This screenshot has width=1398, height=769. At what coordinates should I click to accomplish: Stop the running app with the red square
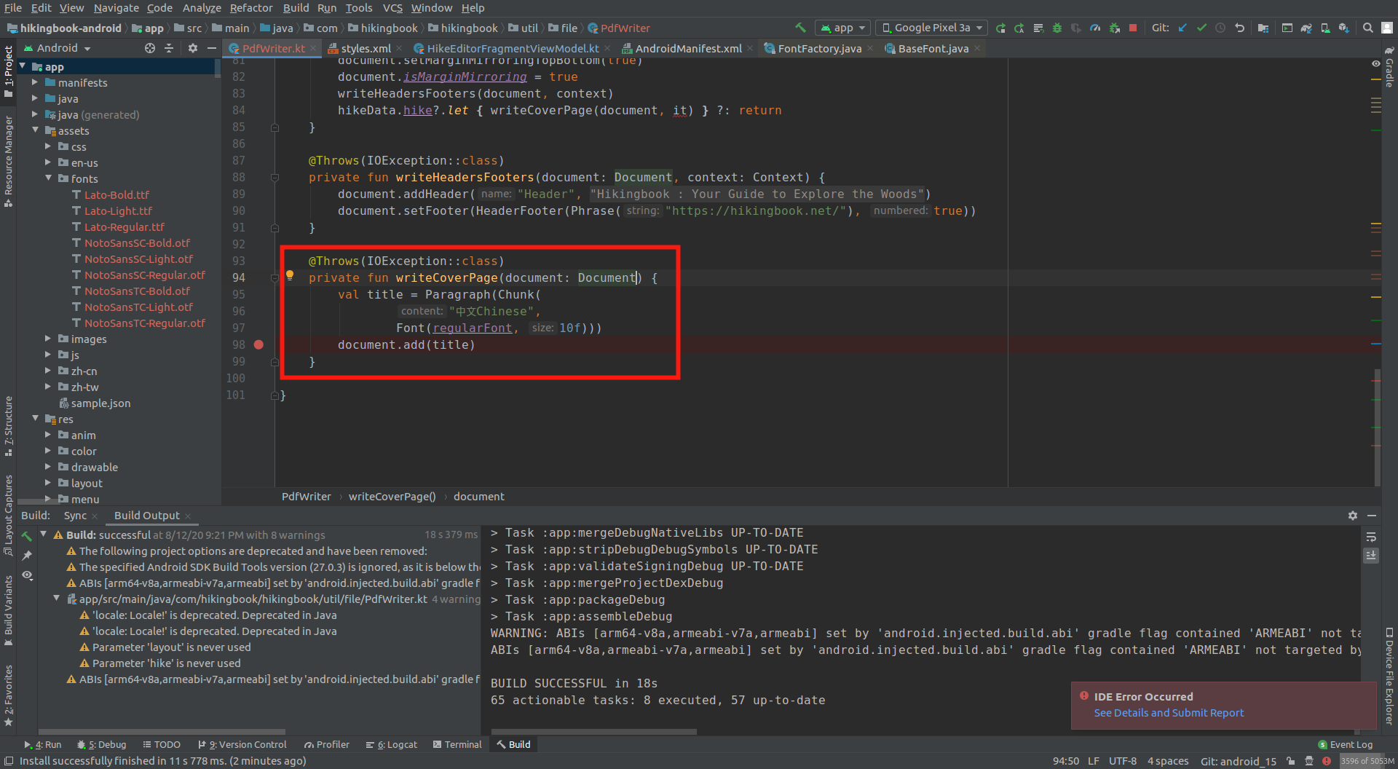[x=1133, y=29]
